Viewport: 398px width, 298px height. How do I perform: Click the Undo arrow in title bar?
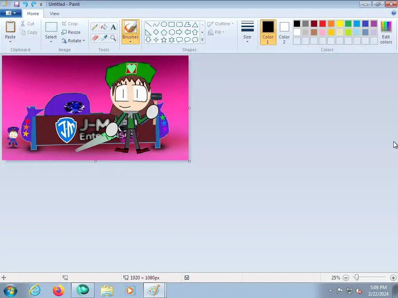click(x=25, y=4)
